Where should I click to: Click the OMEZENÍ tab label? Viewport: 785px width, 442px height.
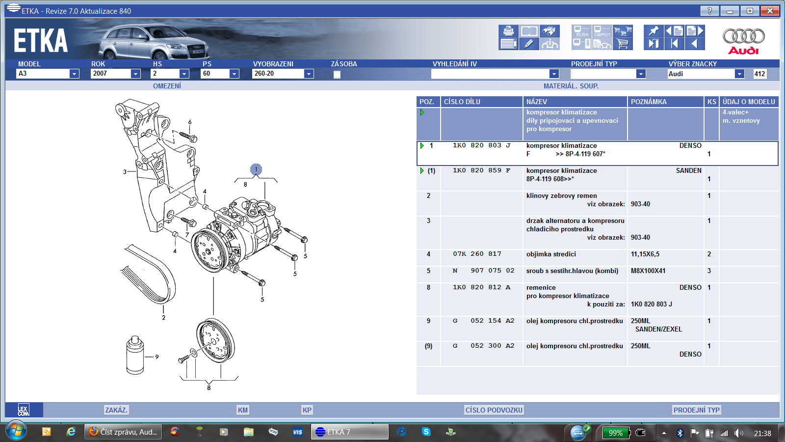[167, 86]
